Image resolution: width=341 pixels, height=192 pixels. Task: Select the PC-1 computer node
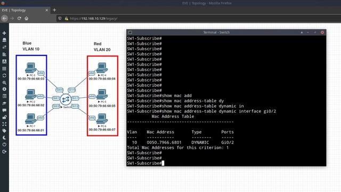click(31, 118)
